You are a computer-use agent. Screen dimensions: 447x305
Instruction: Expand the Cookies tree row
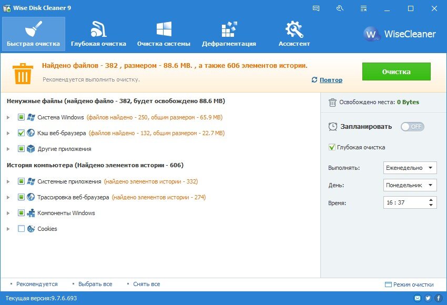coord(8,229)
